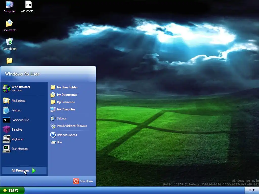The image size is (259, 194).
Task: Click the Install Additional Software icon
Action: (53, 126)
